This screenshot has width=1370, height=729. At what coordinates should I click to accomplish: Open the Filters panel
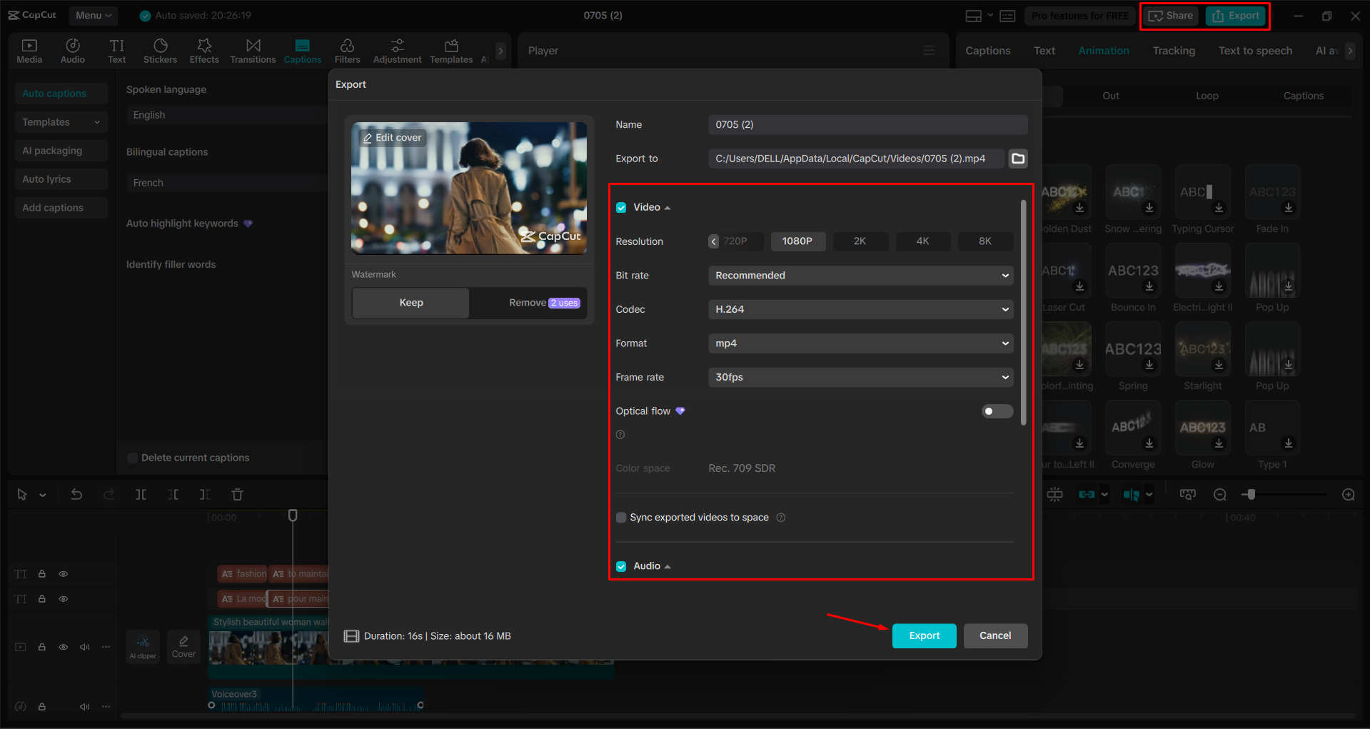tap(348, 50)
